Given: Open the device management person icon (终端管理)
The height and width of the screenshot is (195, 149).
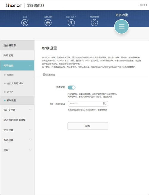Looking at the screenshot, I should pos(94,23).
